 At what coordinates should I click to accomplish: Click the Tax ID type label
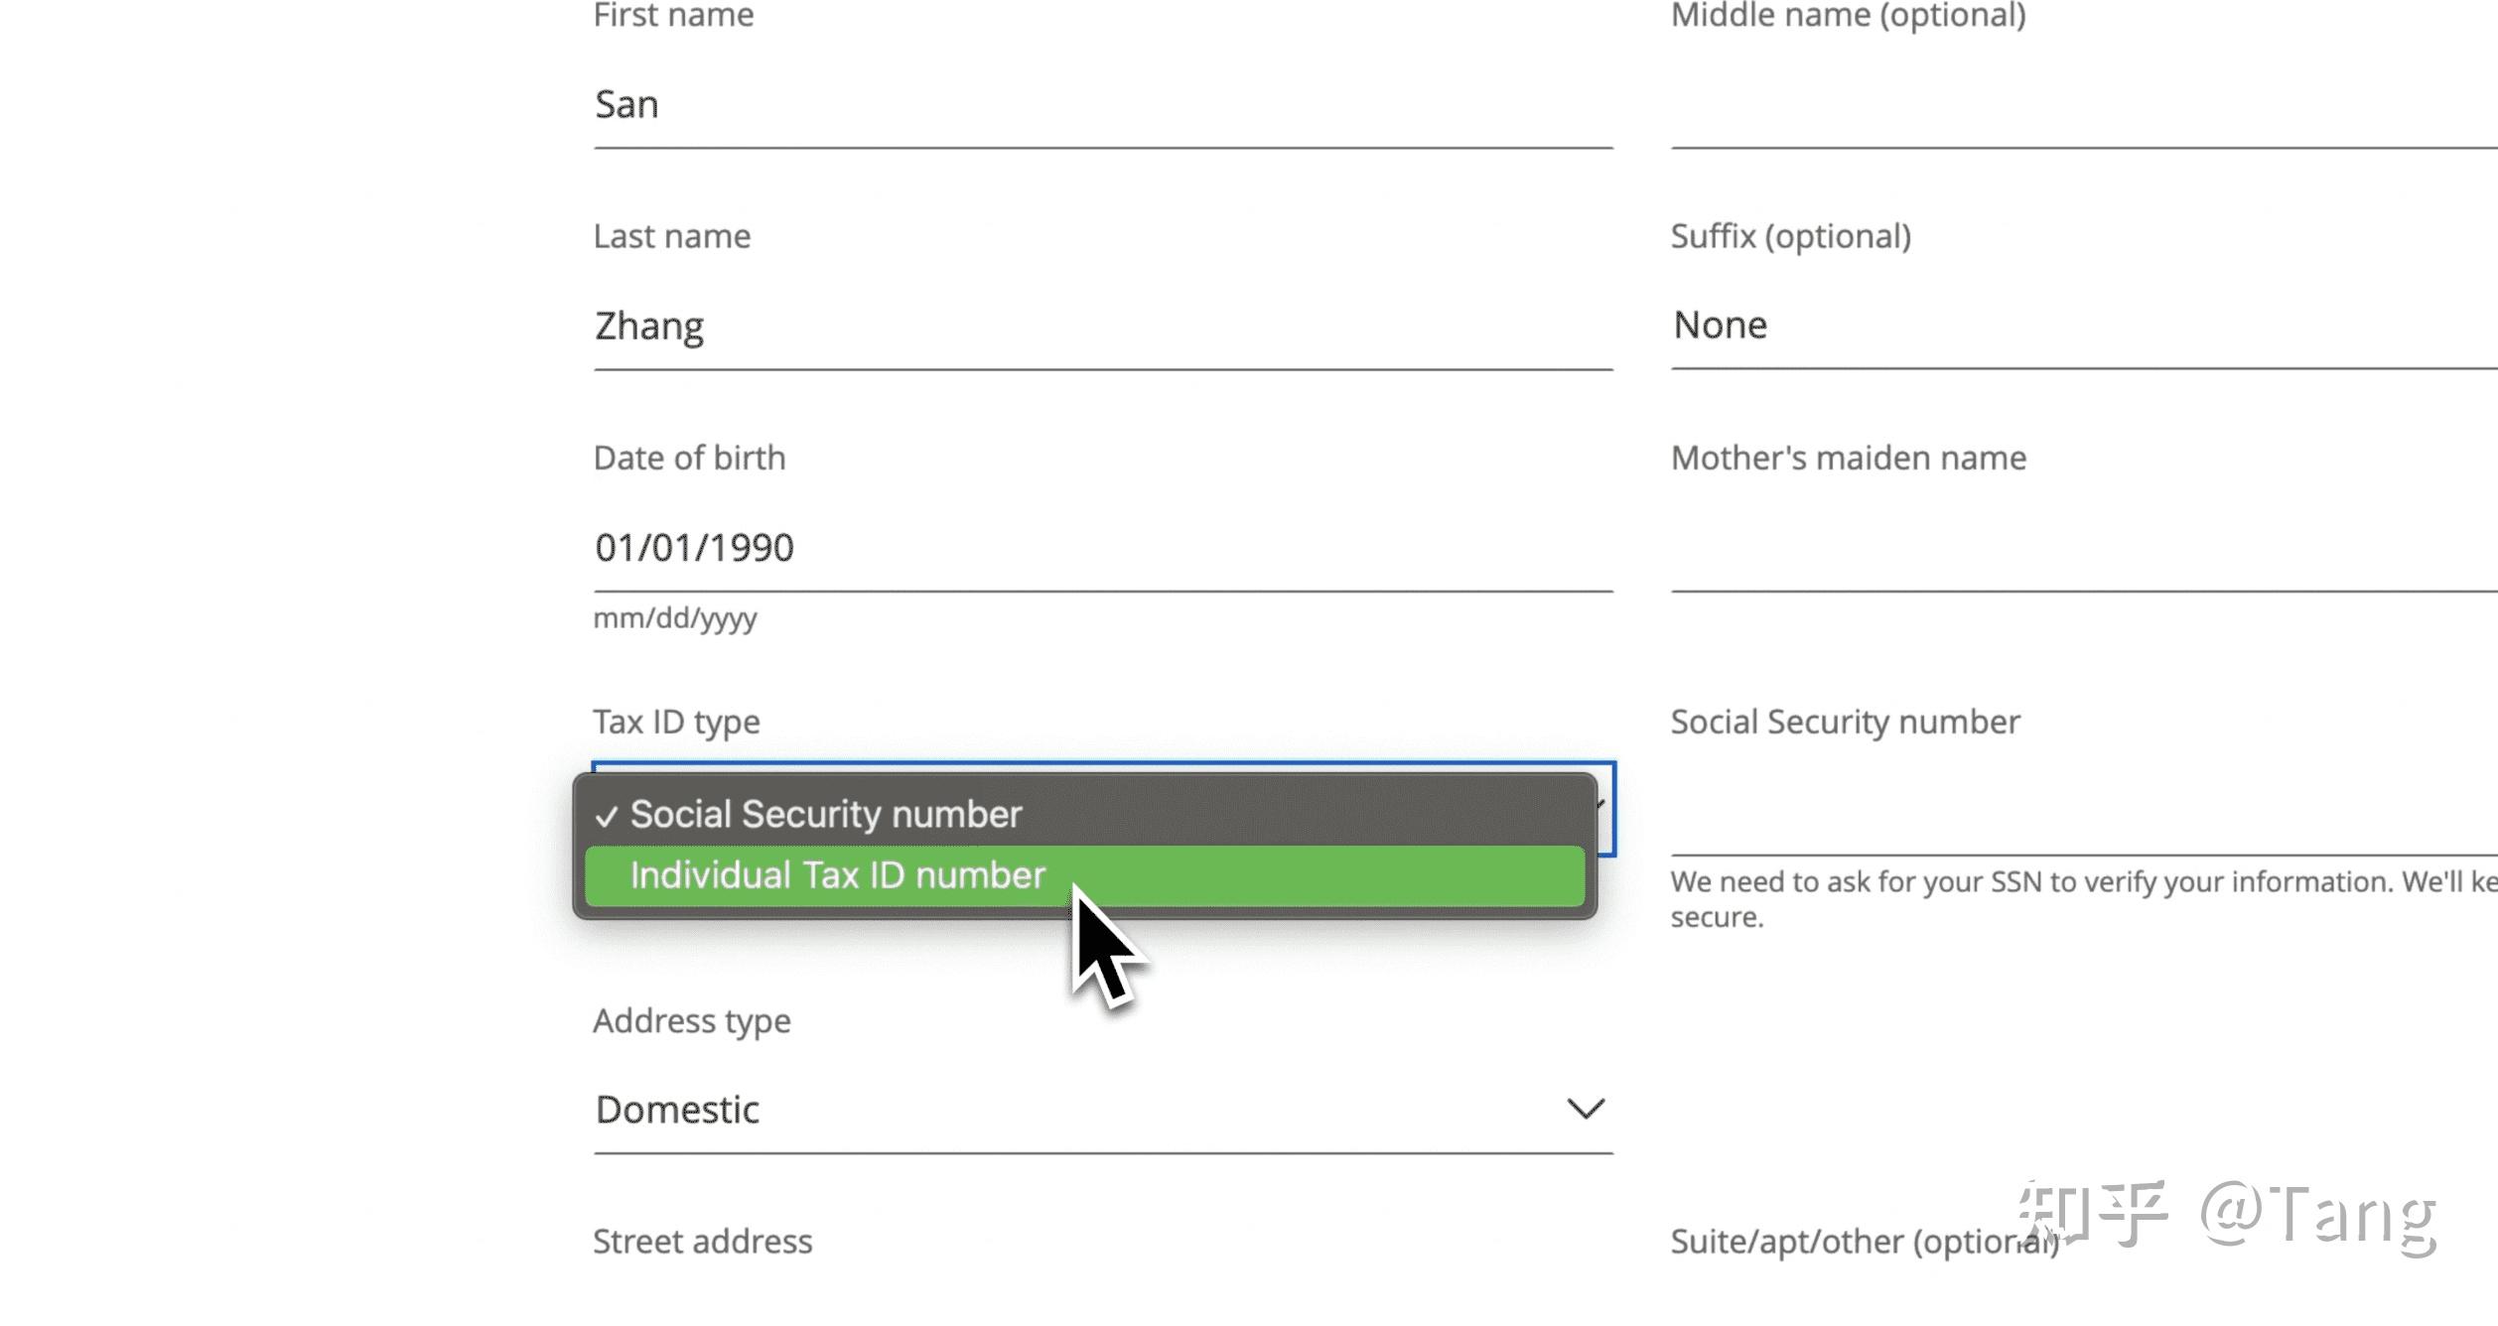click(x=676, y=722)
